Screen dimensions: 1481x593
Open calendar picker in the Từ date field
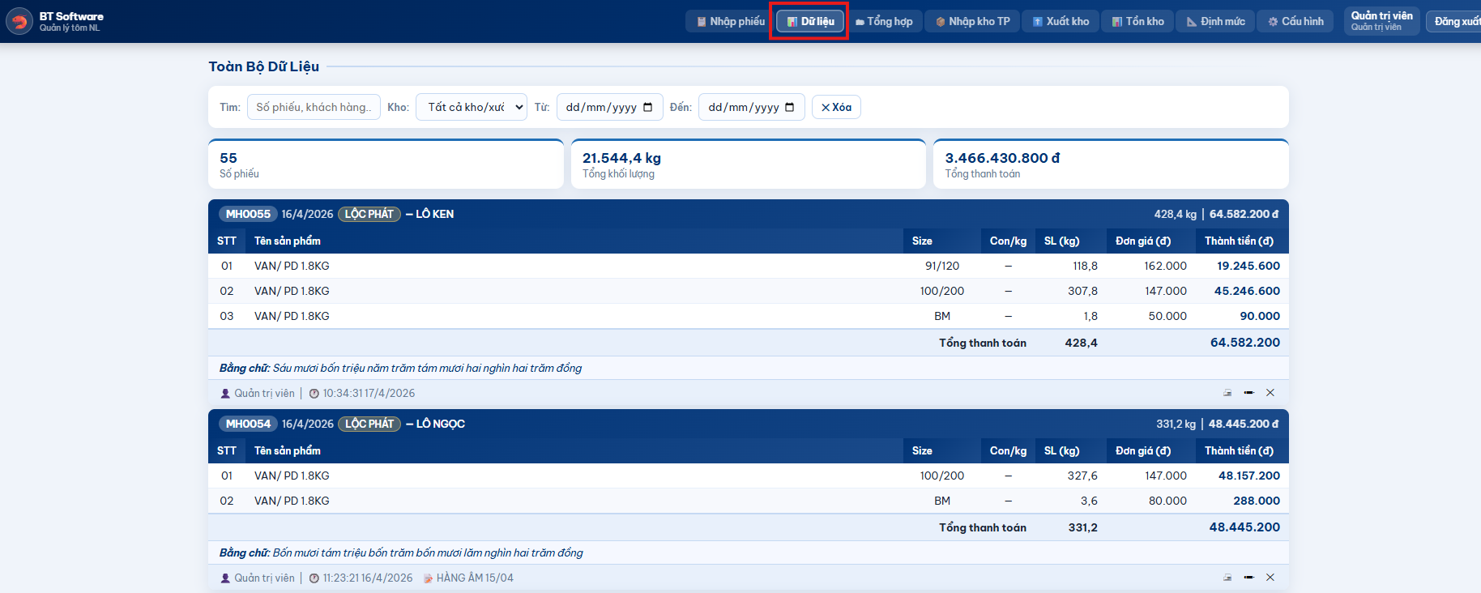point(647,107)
